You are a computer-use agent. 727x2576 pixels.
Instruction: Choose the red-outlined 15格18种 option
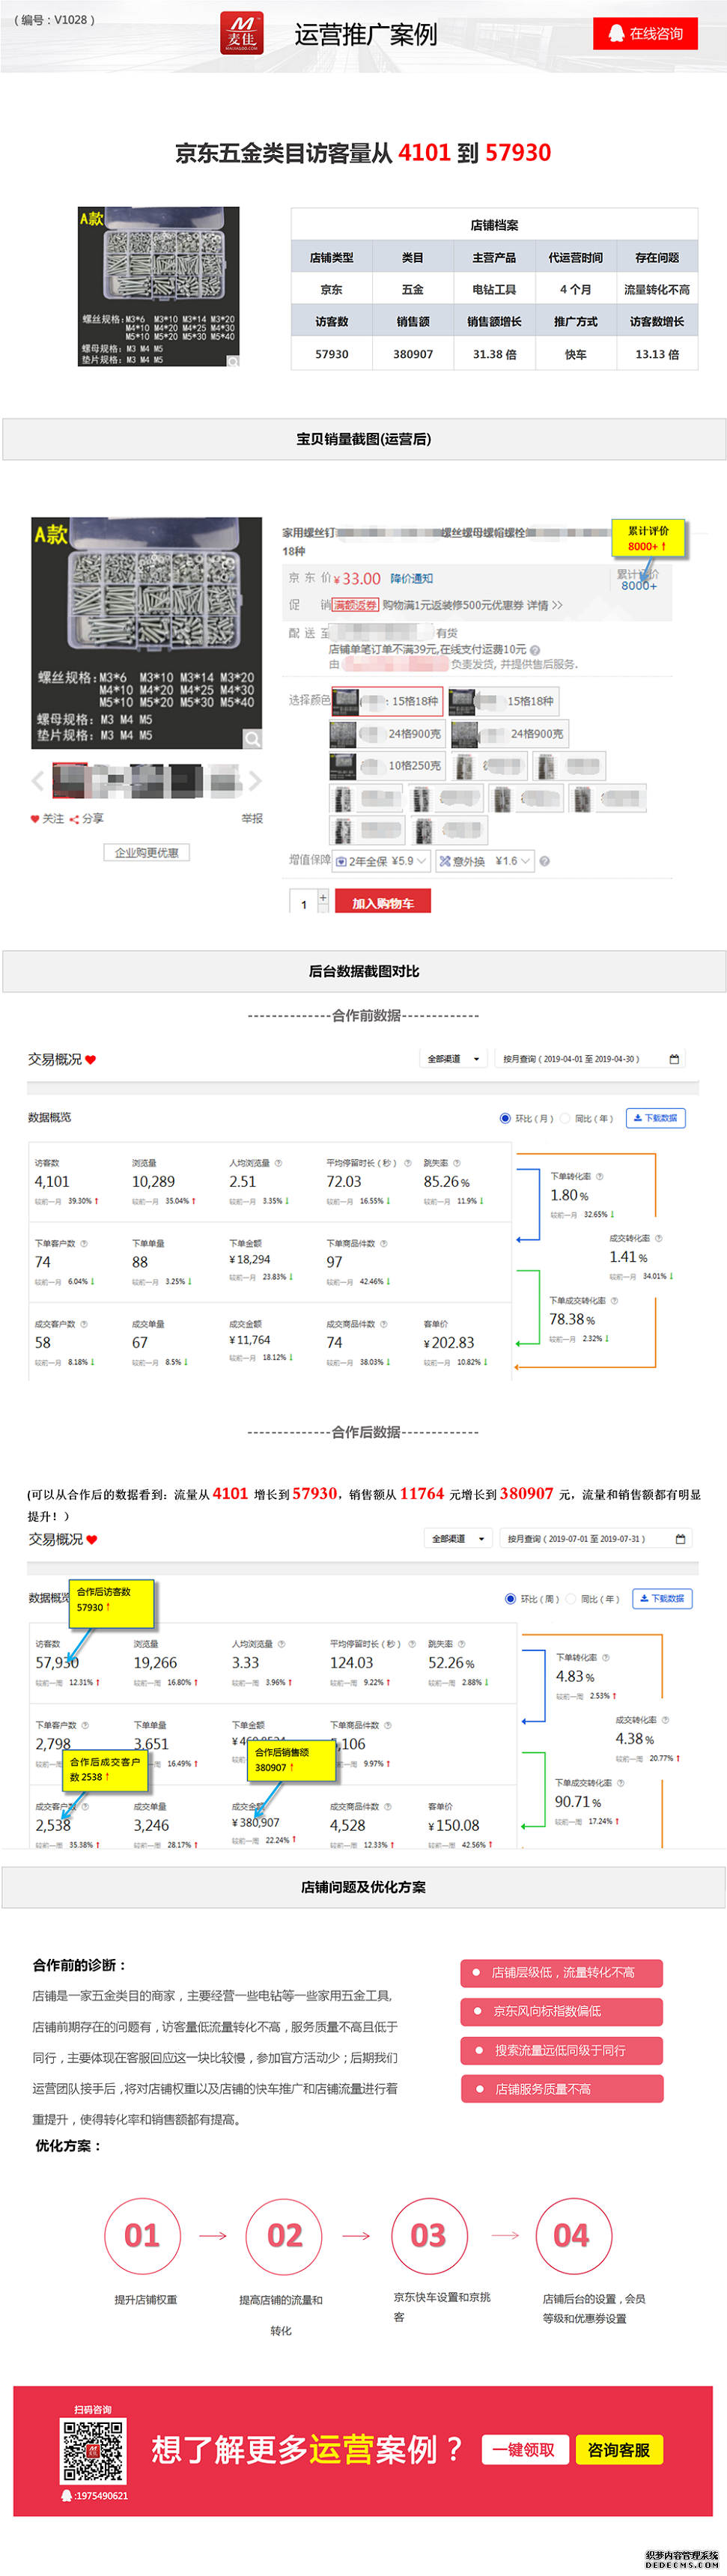[x=387, y=701]
